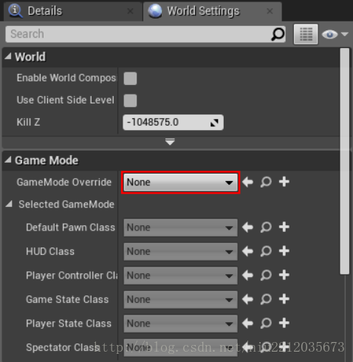Image resolution: width=353 pixels, height=362 pixels.
Task: Open the Default Pawn Class dropdown
Action: [x=180, y=228]
